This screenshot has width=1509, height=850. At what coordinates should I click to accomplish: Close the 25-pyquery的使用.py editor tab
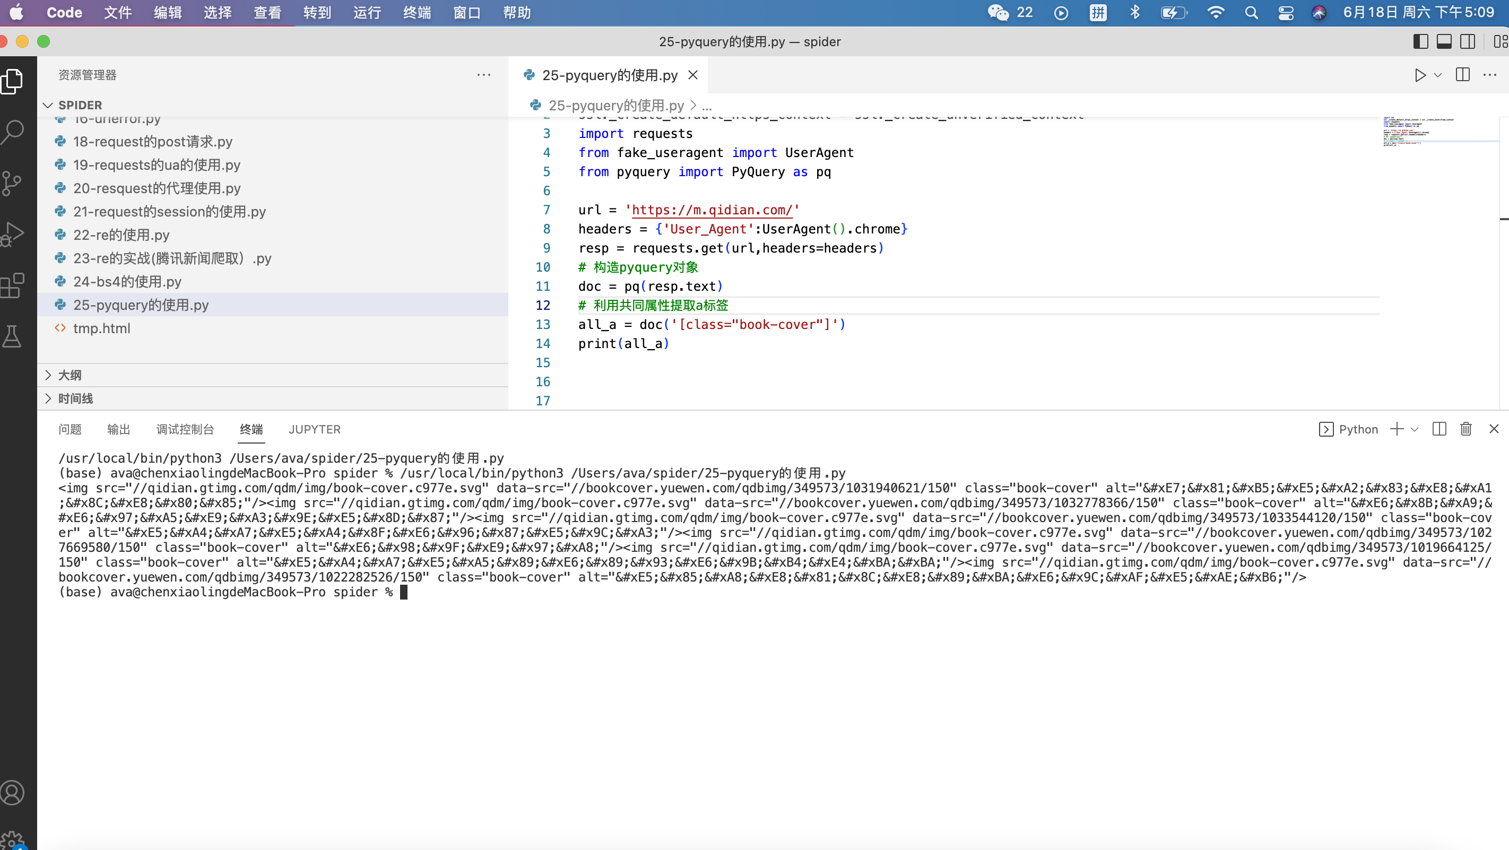click(693, 75)
